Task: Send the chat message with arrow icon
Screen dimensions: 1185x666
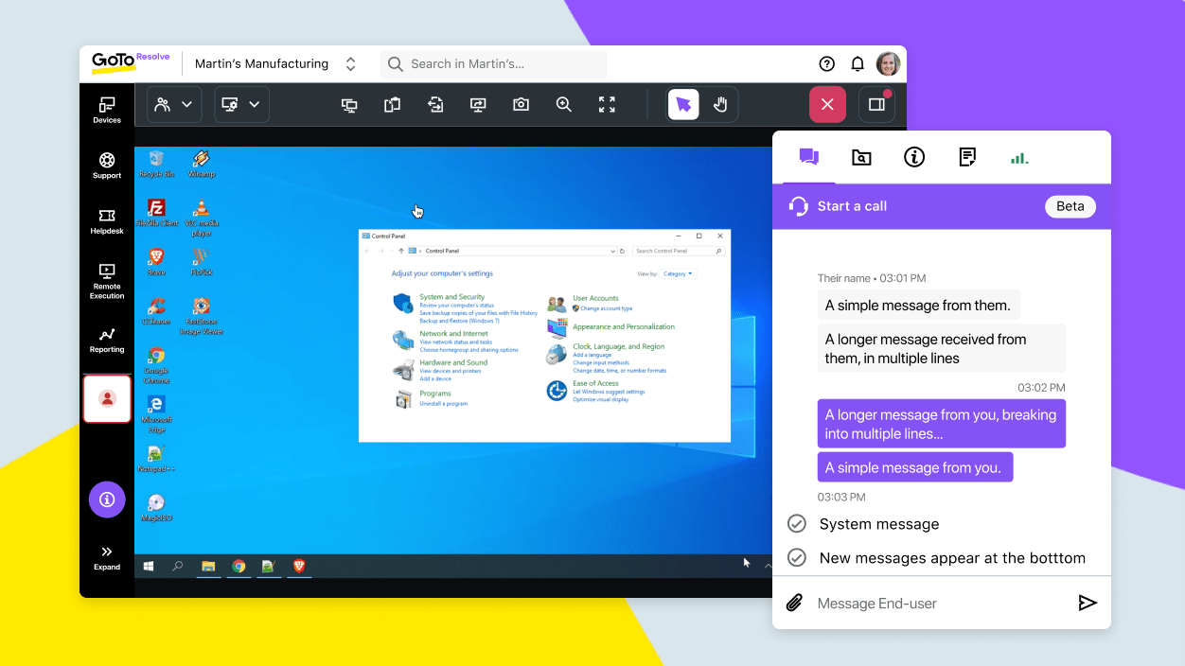Action: (x=1088, y=603)
